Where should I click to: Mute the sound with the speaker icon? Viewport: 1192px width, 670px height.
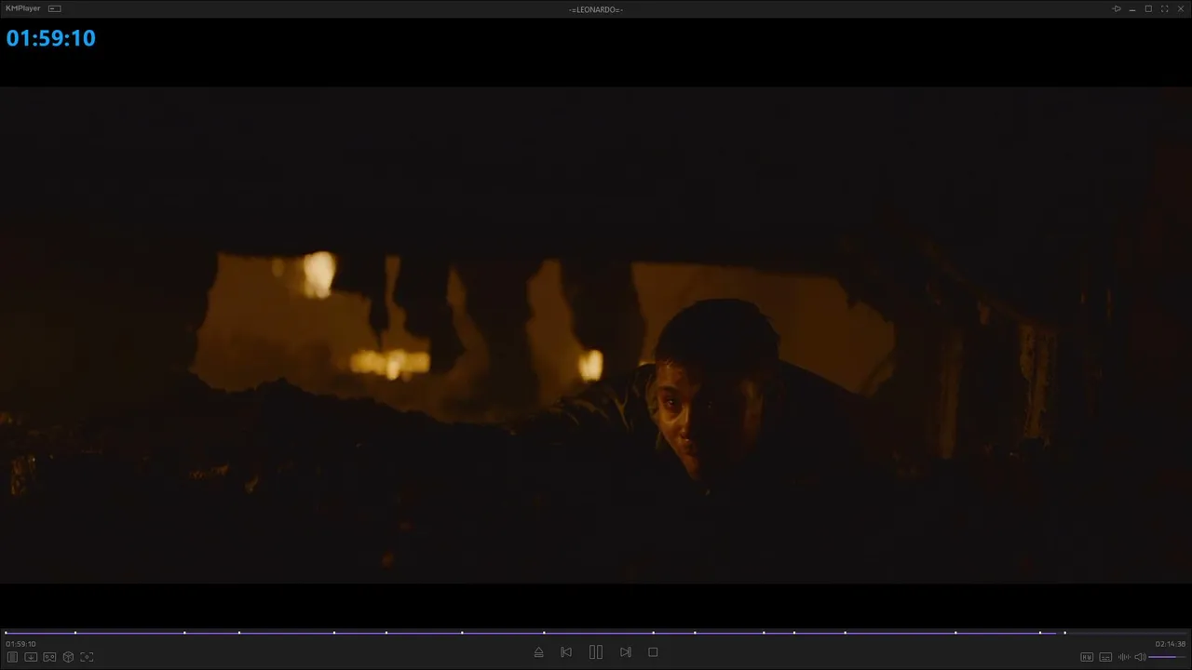1140,657
